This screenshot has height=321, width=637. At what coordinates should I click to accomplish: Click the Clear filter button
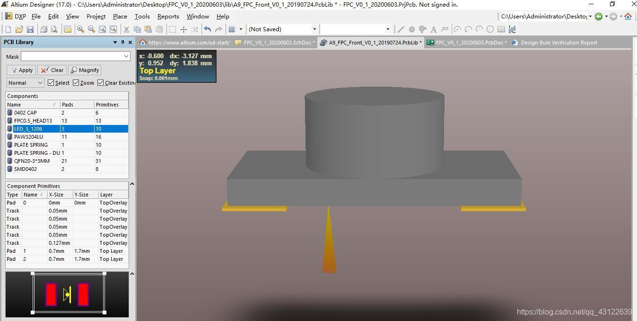click(52, 70)
